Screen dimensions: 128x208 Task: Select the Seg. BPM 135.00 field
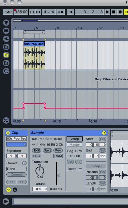(x=75, y=156)
